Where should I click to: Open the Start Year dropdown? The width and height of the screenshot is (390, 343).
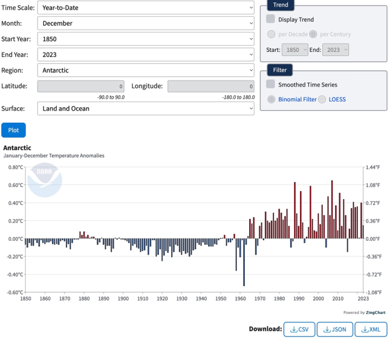146,39
